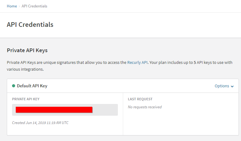Screen dimensions: 241x141
Task: Click the various integrations description line
Action: click(x=25, y=69)
